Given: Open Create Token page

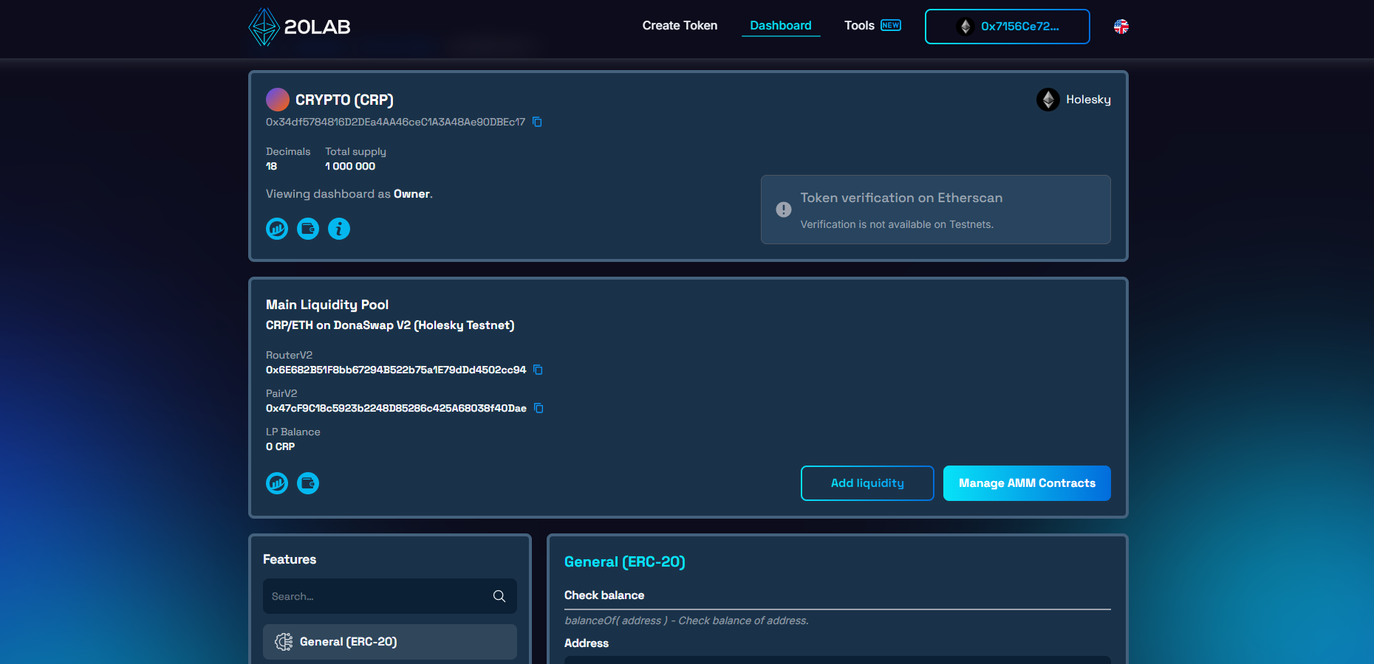Looking at the screenshot, I should pyautogui.click(x=680, y=26).
